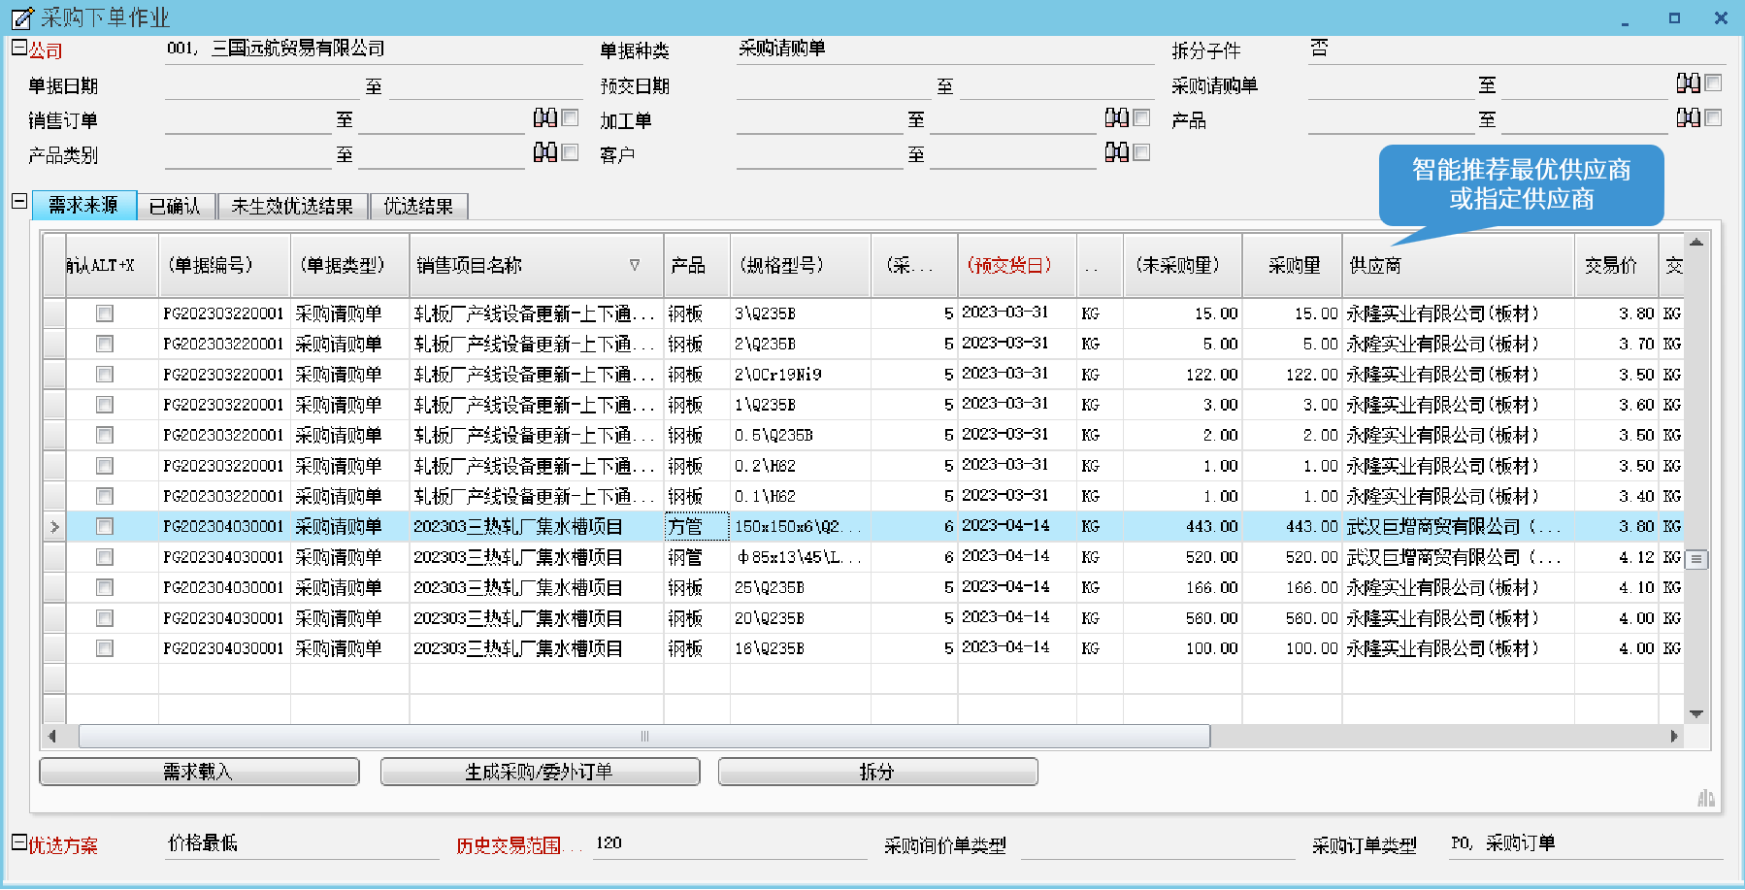Open the 未生效优选结果 tab
This screenshot has height=890, width=1745.
click(293, 207)
